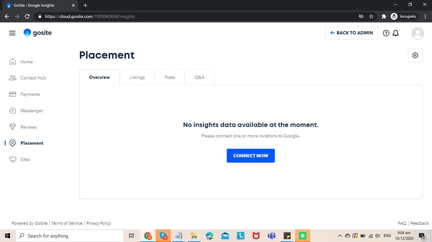Click the GoSite logo
The height and width of the screenshot is (242, 432).
tap(37, 33)
